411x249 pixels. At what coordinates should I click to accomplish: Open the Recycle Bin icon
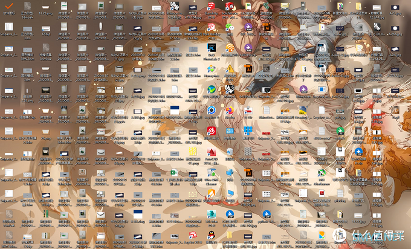pos(230,152)
